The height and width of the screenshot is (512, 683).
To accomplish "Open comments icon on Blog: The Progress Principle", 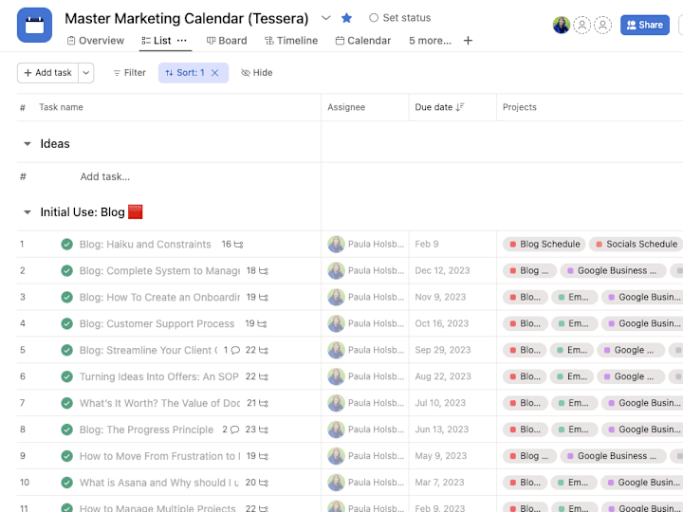I will (235, 430).
